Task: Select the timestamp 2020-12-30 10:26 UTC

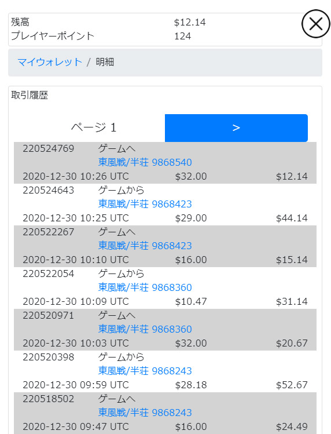Action: coord(76,176)
